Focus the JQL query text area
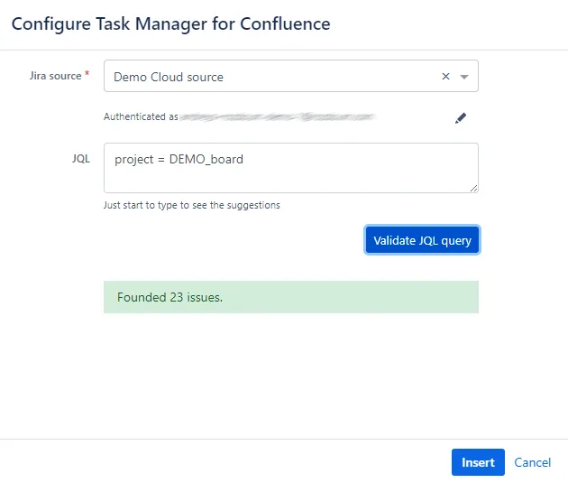This screenshot has width=568, height=483. (x=291, y=168)
